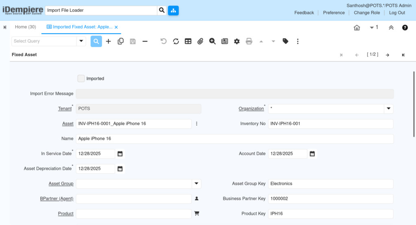Open the Process gear icon
Image resolution: width=416 pixels, height=225 pixels.
point(237,41)
